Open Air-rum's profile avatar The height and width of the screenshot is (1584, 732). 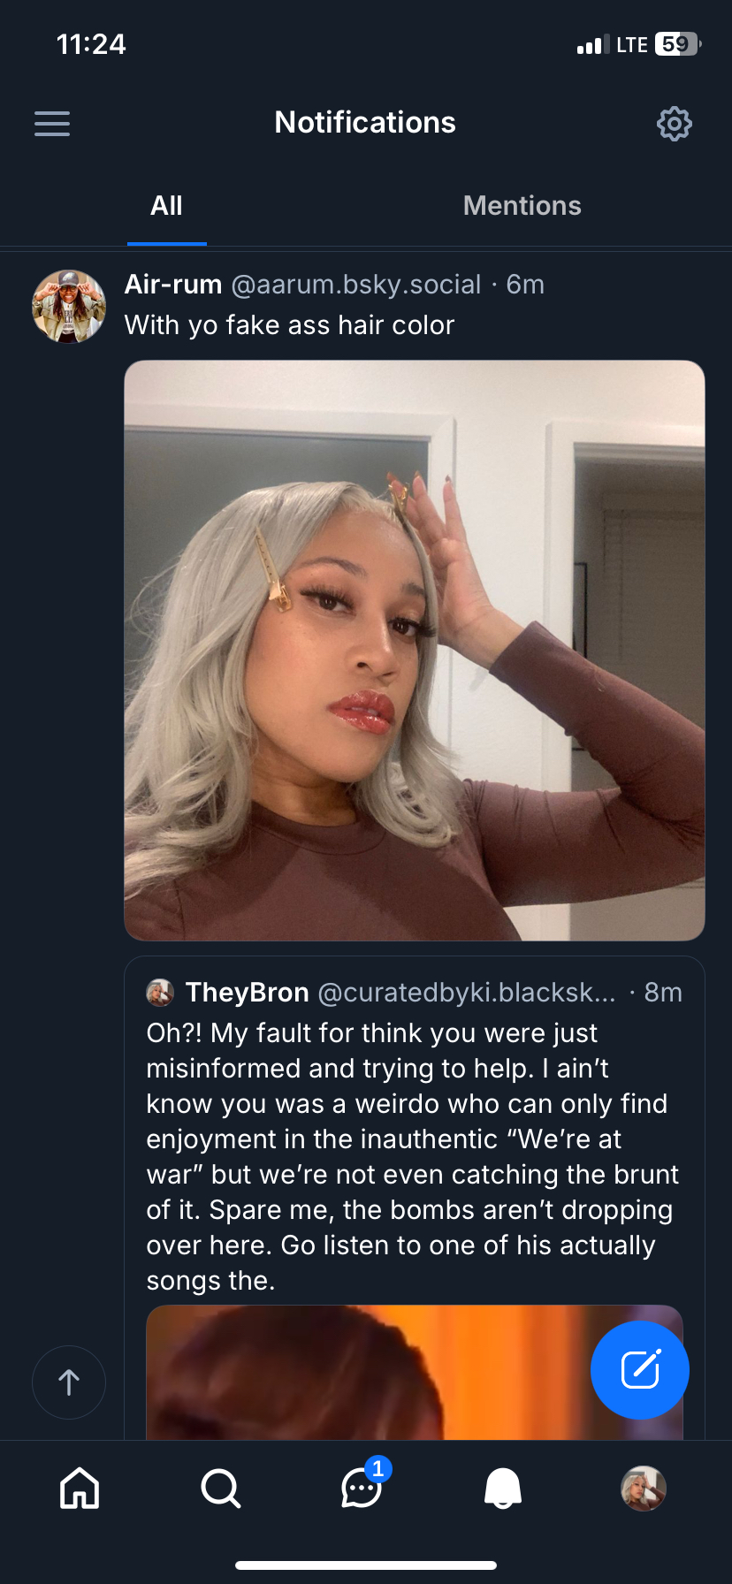coord(69,306)
